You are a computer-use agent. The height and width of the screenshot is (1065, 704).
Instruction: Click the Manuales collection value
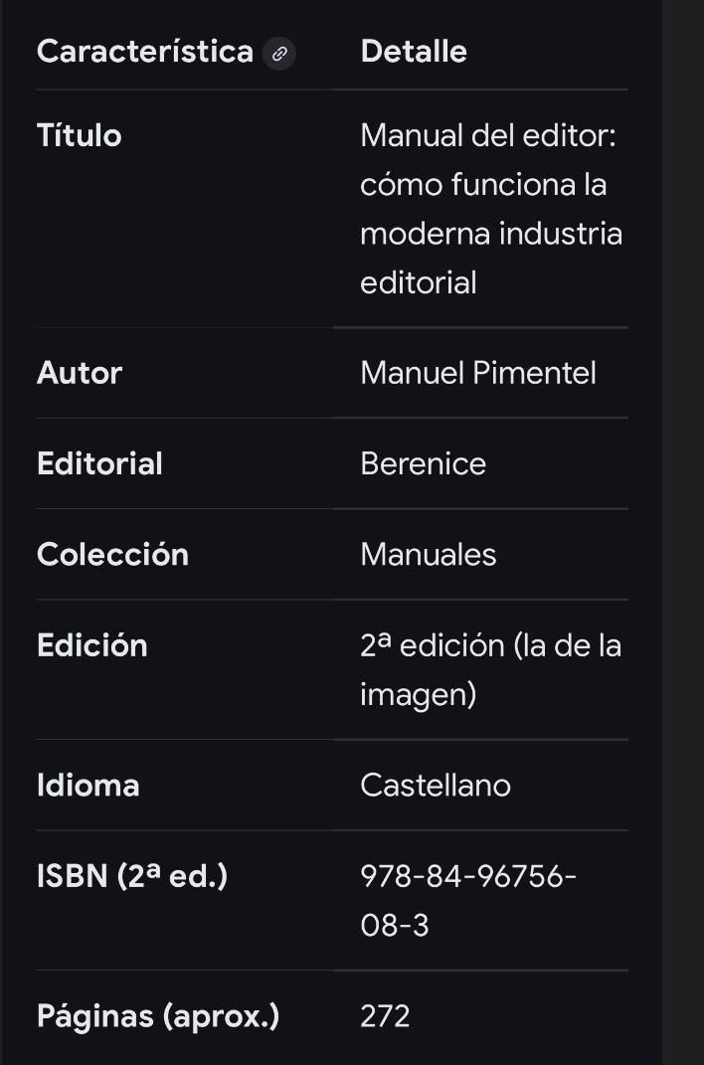428,554
